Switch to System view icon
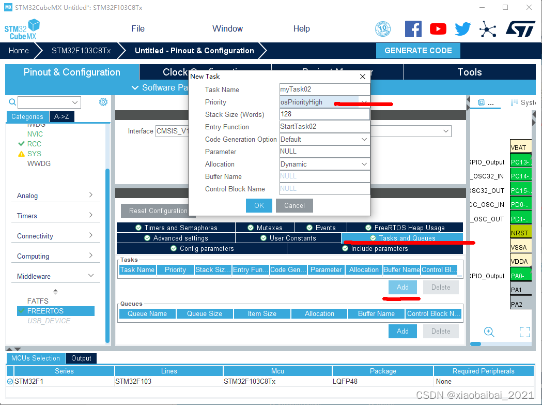Screen dimensions: 542x405 [515, 102]
